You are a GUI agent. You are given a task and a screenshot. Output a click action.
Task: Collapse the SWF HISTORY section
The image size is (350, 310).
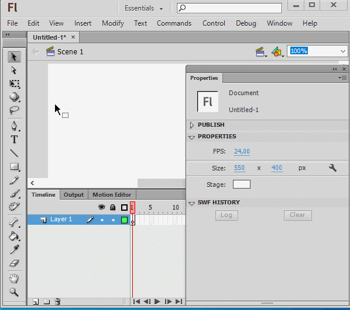191,203
